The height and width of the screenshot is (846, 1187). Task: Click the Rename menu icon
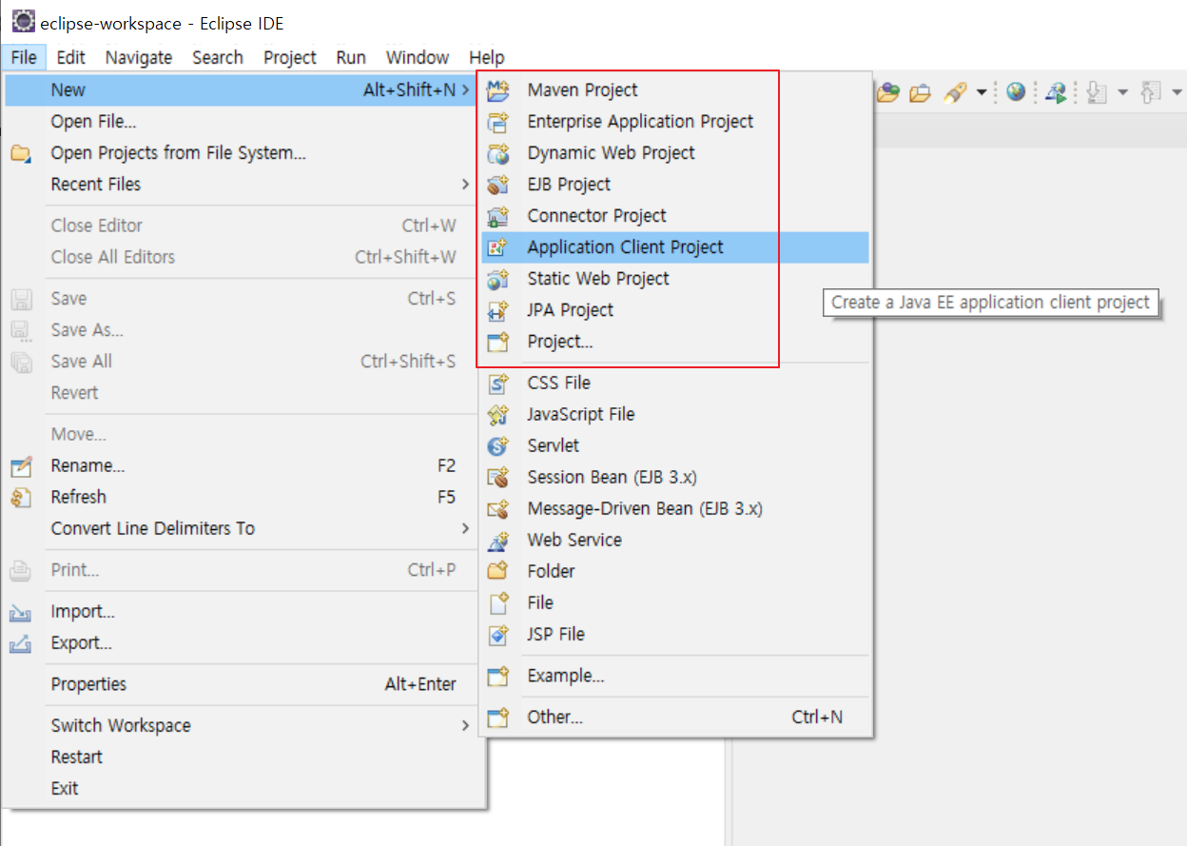pos(21,466)
